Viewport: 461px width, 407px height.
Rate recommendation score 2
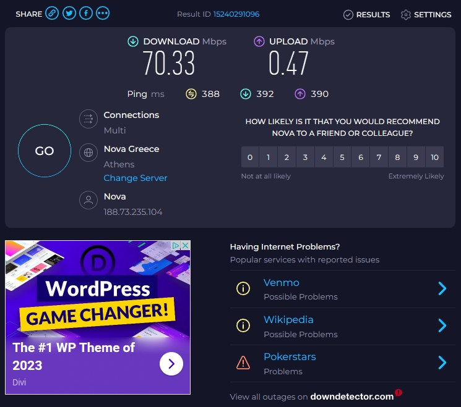(287, 157)
